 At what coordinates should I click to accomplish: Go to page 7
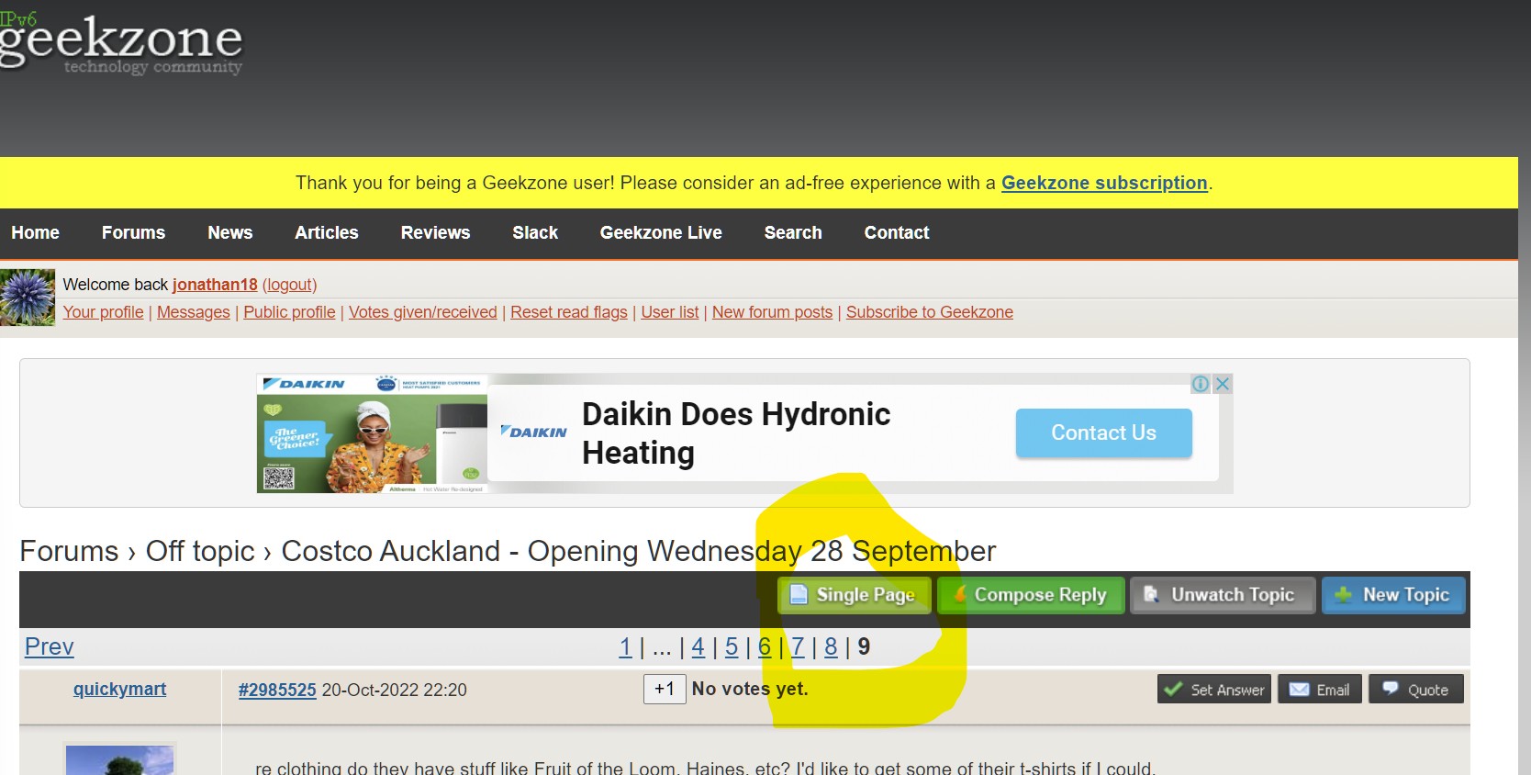[x=798, y=646]
